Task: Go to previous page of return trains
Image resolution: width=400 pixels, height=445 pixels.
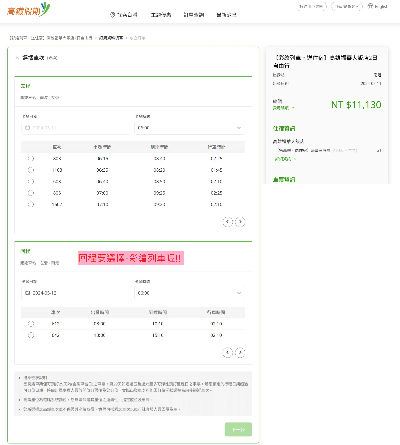Action: click(228, 352)
